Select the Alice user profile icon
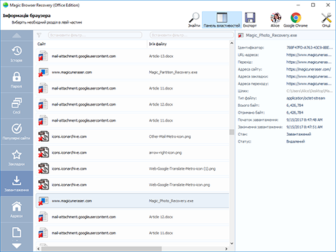 tap(276, 20)
